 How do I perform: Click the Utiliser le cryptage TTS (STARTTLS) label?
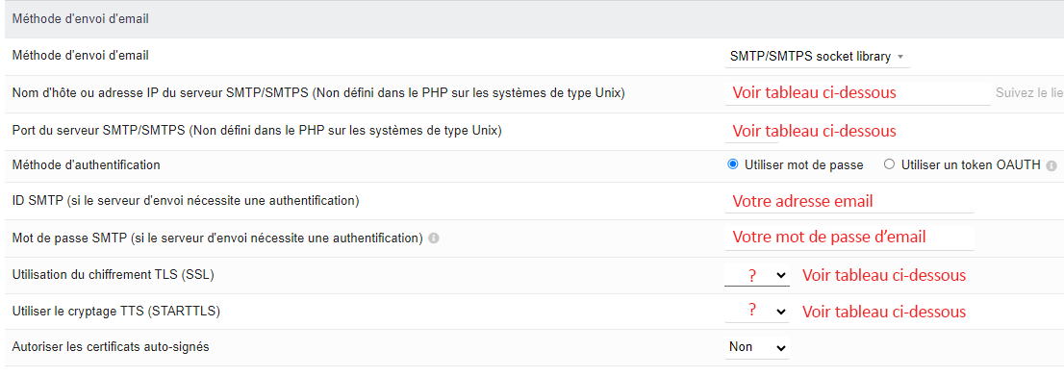pos(116,311)
